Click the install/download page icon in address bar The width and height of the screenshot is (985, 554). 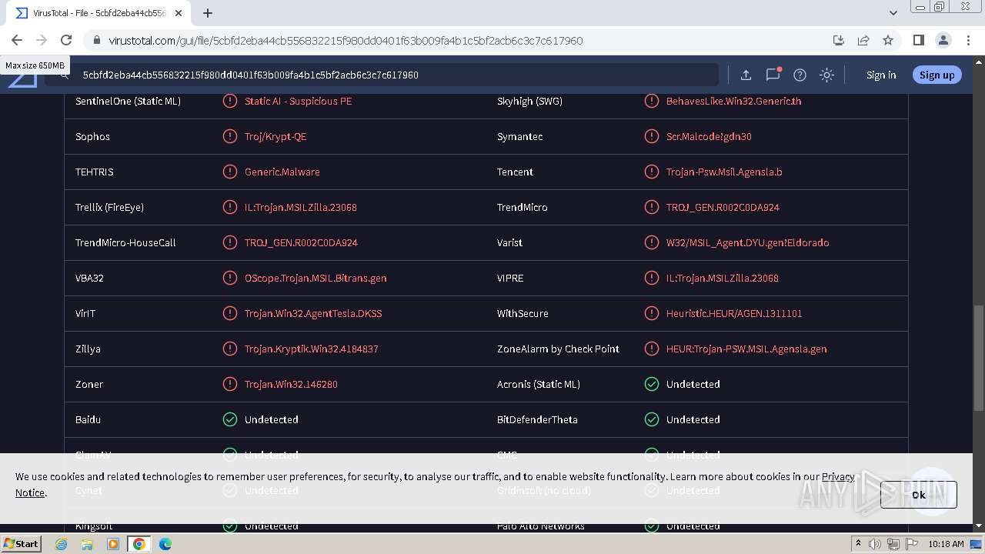tap(839, 40)
